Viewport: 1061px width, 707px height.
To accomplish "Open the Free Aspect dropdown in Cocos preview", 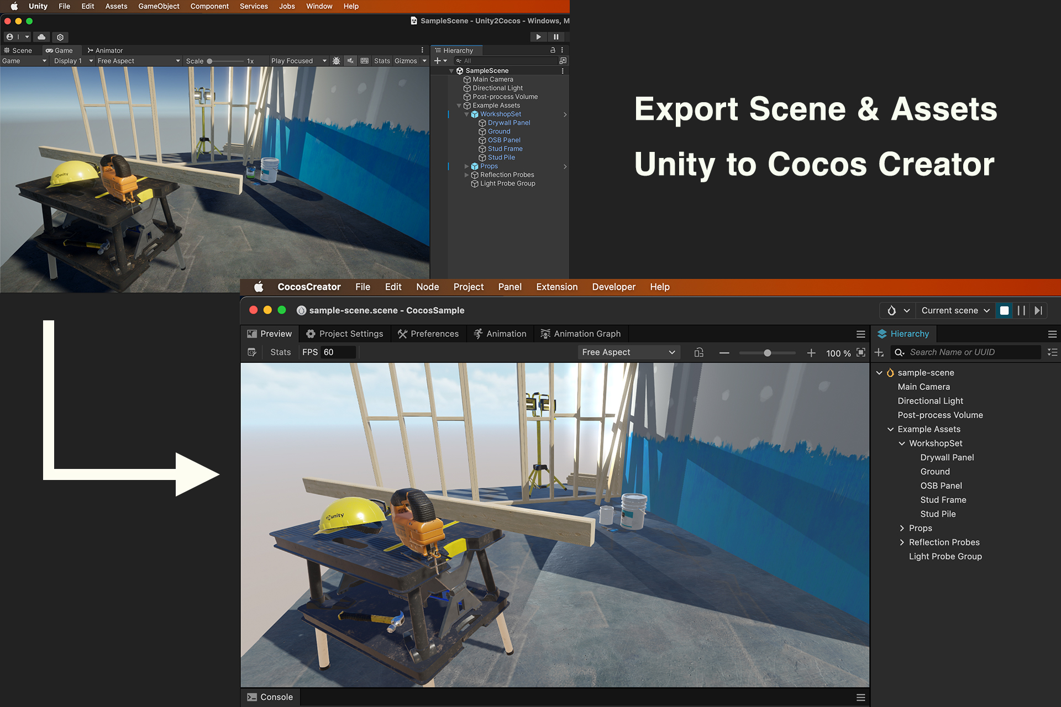I will [628, 352].
